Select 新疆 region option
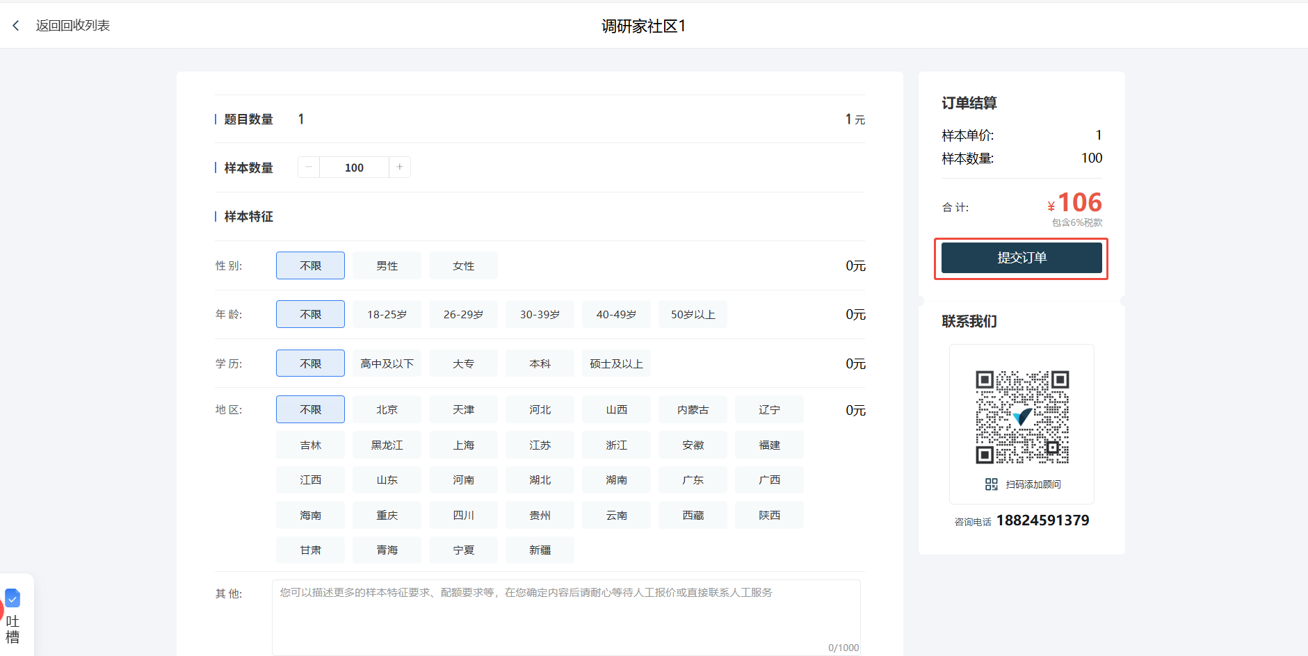The height and width of the screenshot is (656, 1308). [x=540, y=550]
